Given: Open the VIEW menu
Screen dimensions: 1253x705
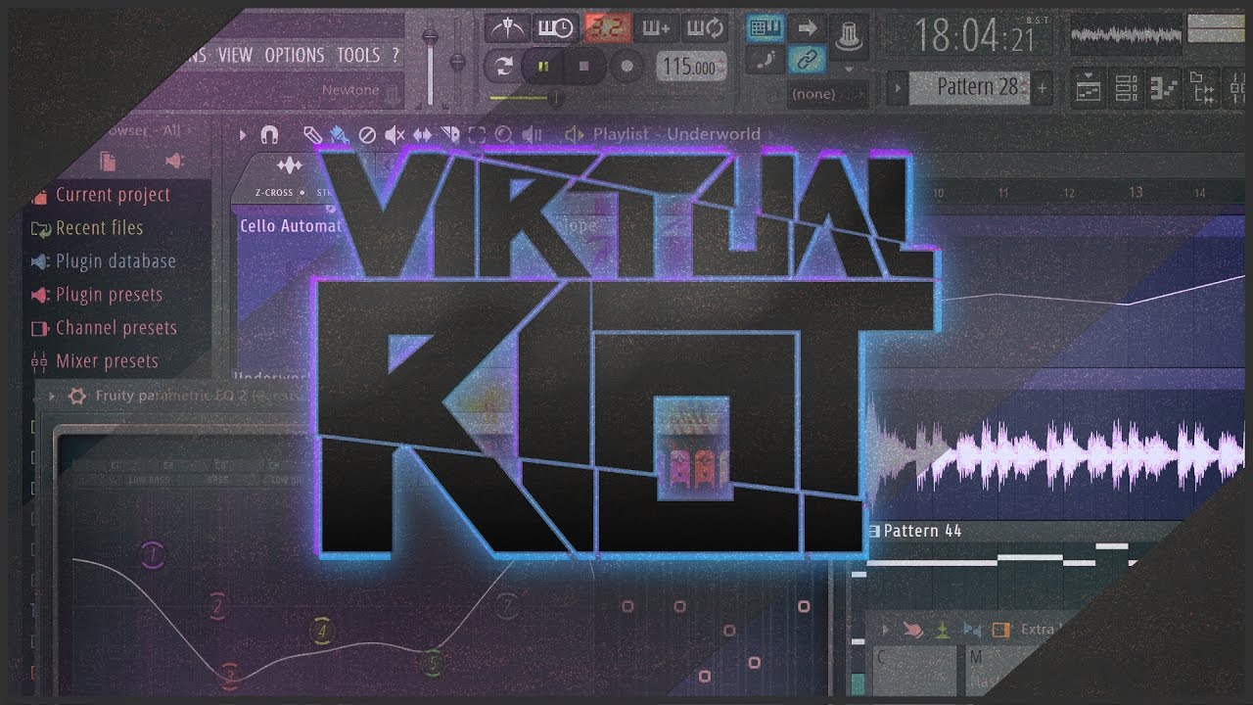Looking at the screenshot, I should tap(235, 55).
